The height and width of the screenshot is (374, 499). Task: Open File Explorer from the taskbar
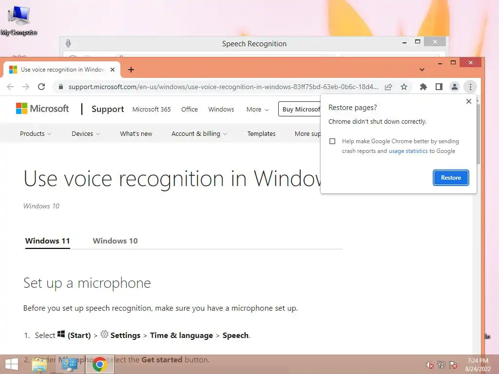click(40, 364)
